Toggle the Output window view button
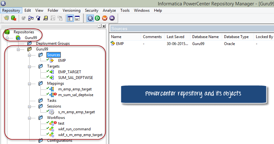 pyautogui.click(x=77, y=18)
